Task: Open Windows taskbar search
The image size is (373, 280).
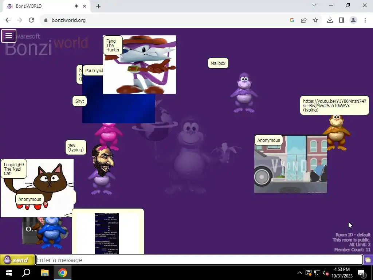Action: [26, 273]
